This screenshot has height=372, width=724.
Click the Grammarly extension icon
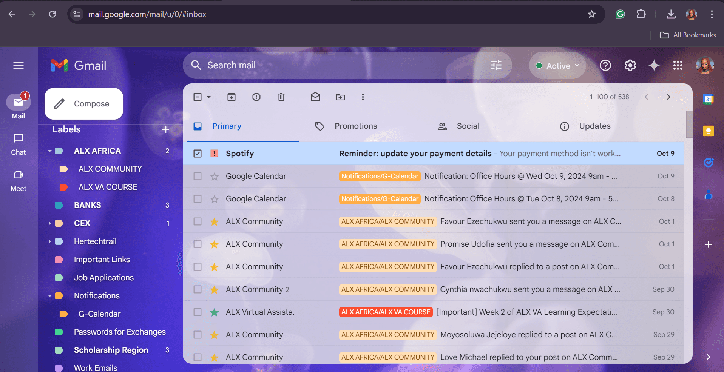620,14
